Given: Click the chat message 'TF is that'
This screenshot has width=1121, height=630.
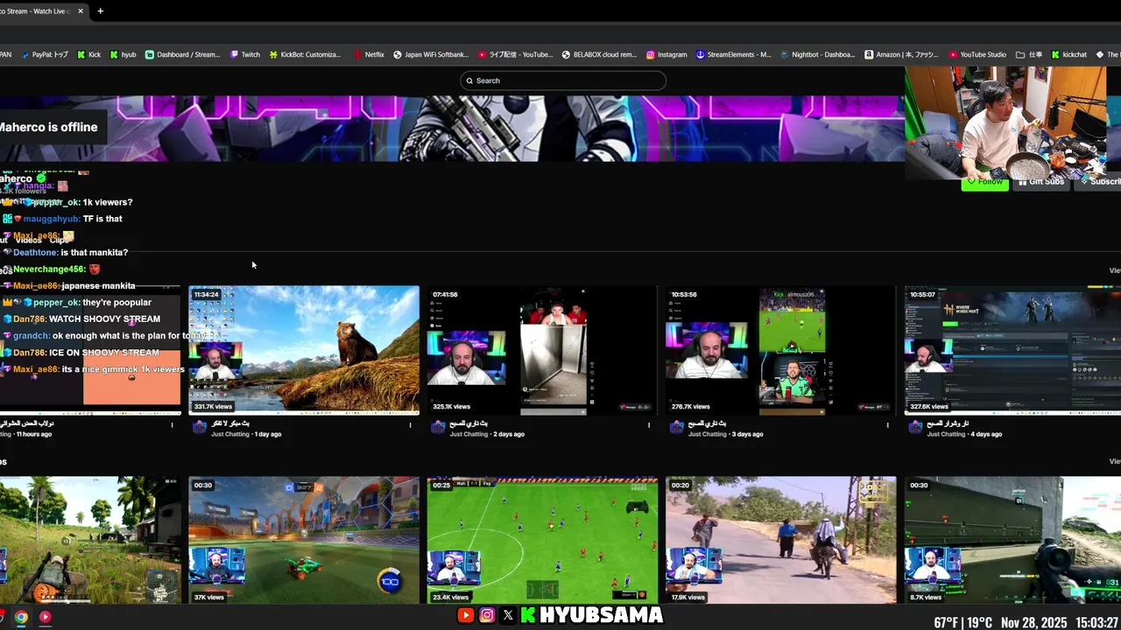Looking at the screenshot, I should 102,219.
